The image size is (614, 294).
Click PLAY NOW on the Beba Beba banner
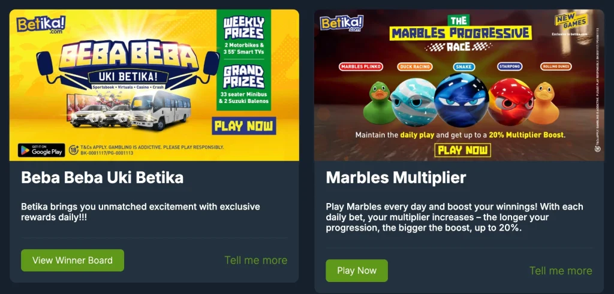click(x=244, y=126)
